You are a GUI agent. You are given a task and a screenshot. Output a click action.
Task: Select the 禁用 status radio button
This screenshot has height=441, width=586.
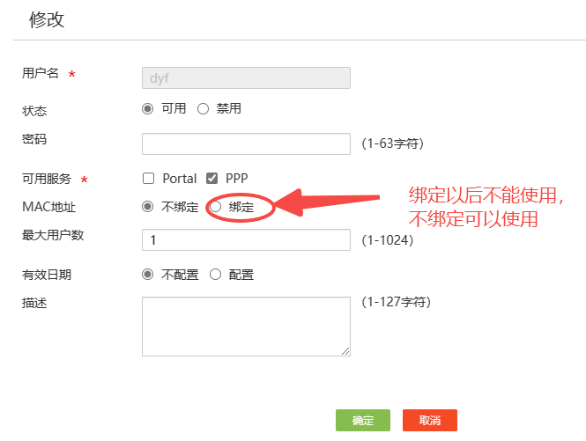point(203,109)
